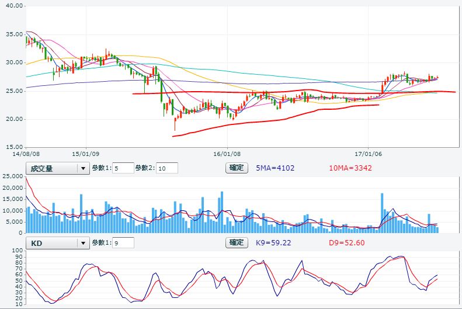The image size is (462, 309).
Task: Click the 15/01/09 date marker on the axis
Action: pyautogui.click(x=84, y=154)
